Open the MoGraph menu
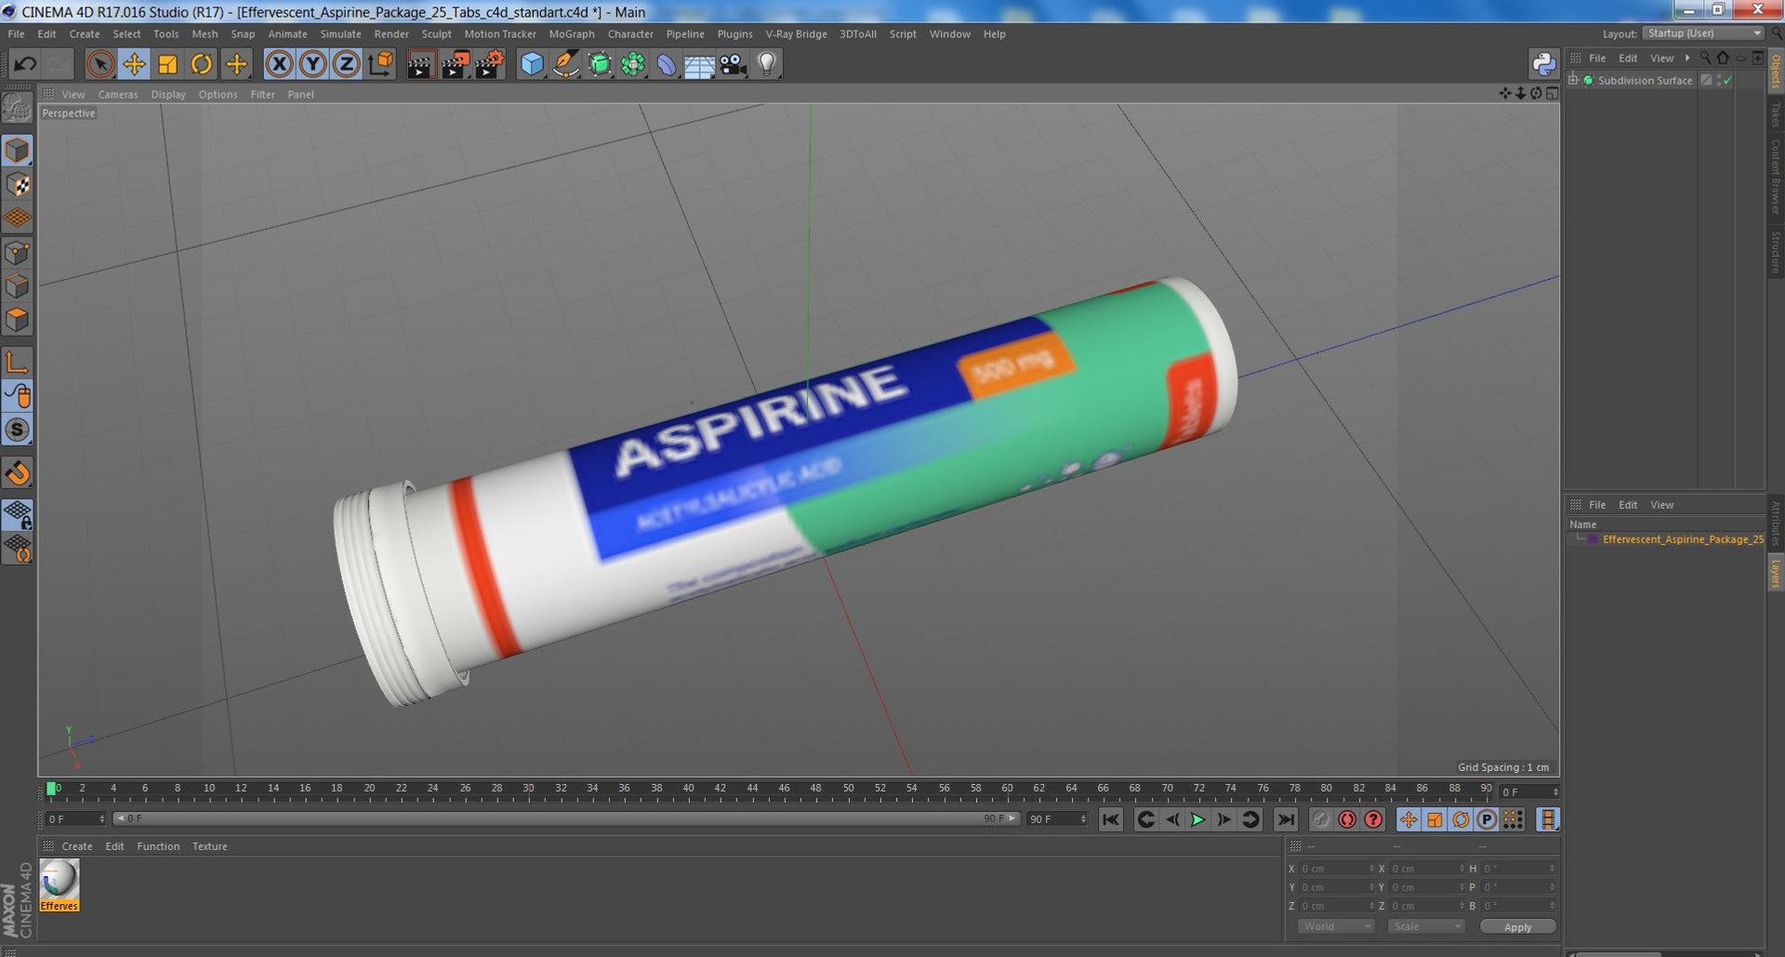The width and height of the screenshot is (1785, 957). click(571, 34)
